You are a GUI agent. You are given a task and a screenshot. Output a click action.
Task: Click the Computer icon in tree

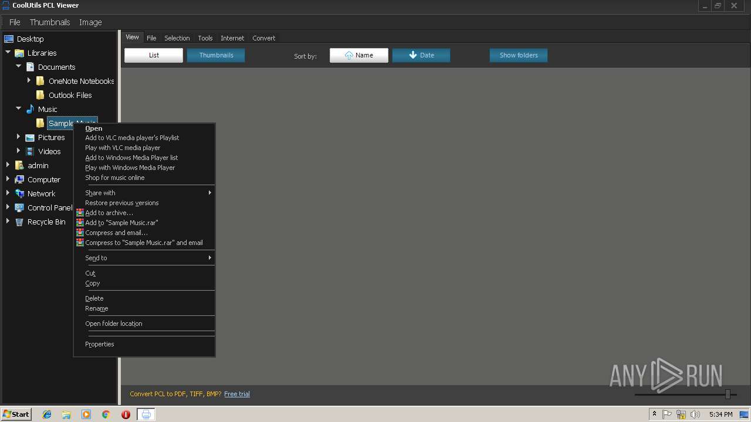(19, 179)
